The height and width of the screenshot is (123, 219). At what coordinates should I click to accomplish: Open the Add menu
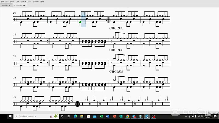pyautogui.click(x=17, y=2)
